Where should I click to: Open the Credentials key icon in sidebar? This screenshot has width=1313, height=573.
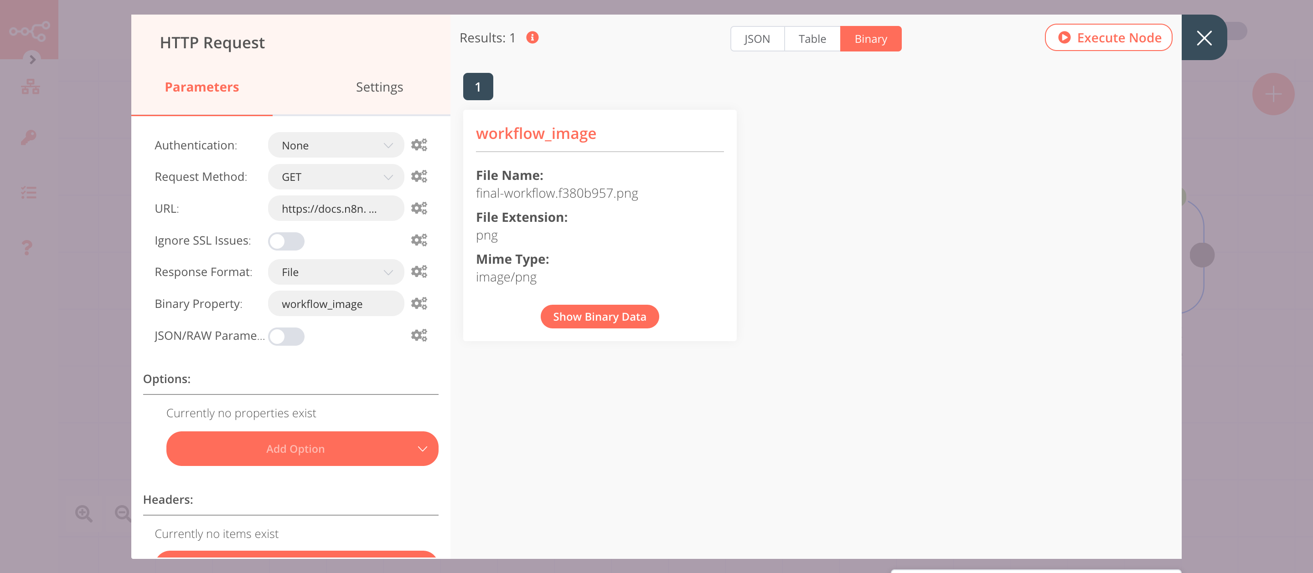(x=29, y=138)
